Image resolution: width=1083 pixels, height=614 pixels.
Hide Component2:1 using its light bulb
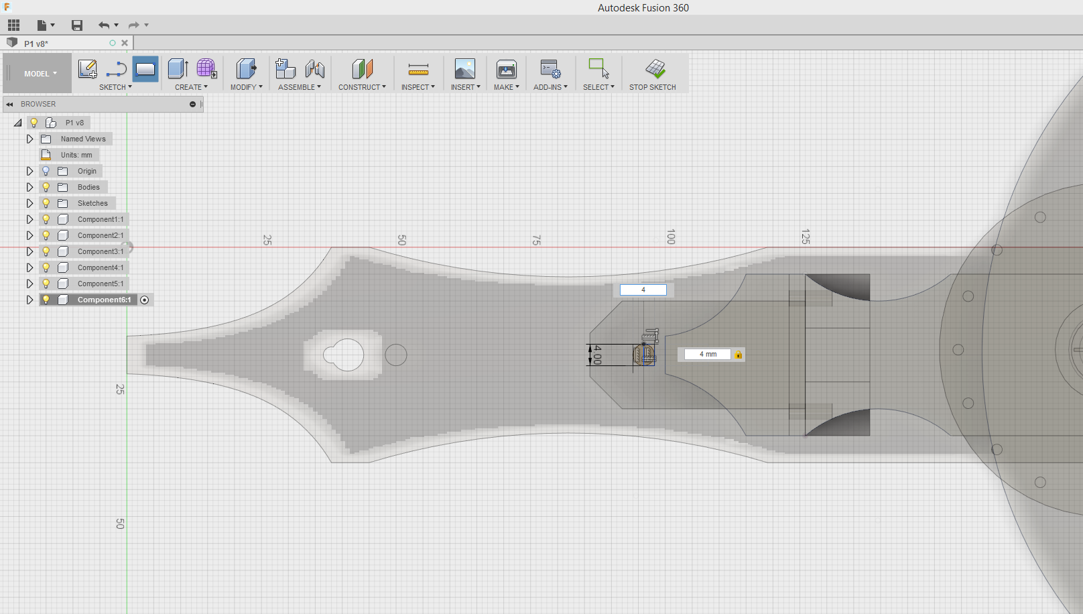46,235
